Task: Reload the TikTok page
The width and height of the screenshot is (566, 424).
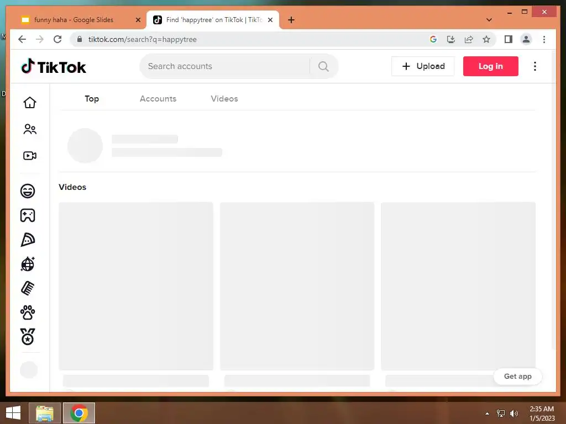Action: pos(57,39)
